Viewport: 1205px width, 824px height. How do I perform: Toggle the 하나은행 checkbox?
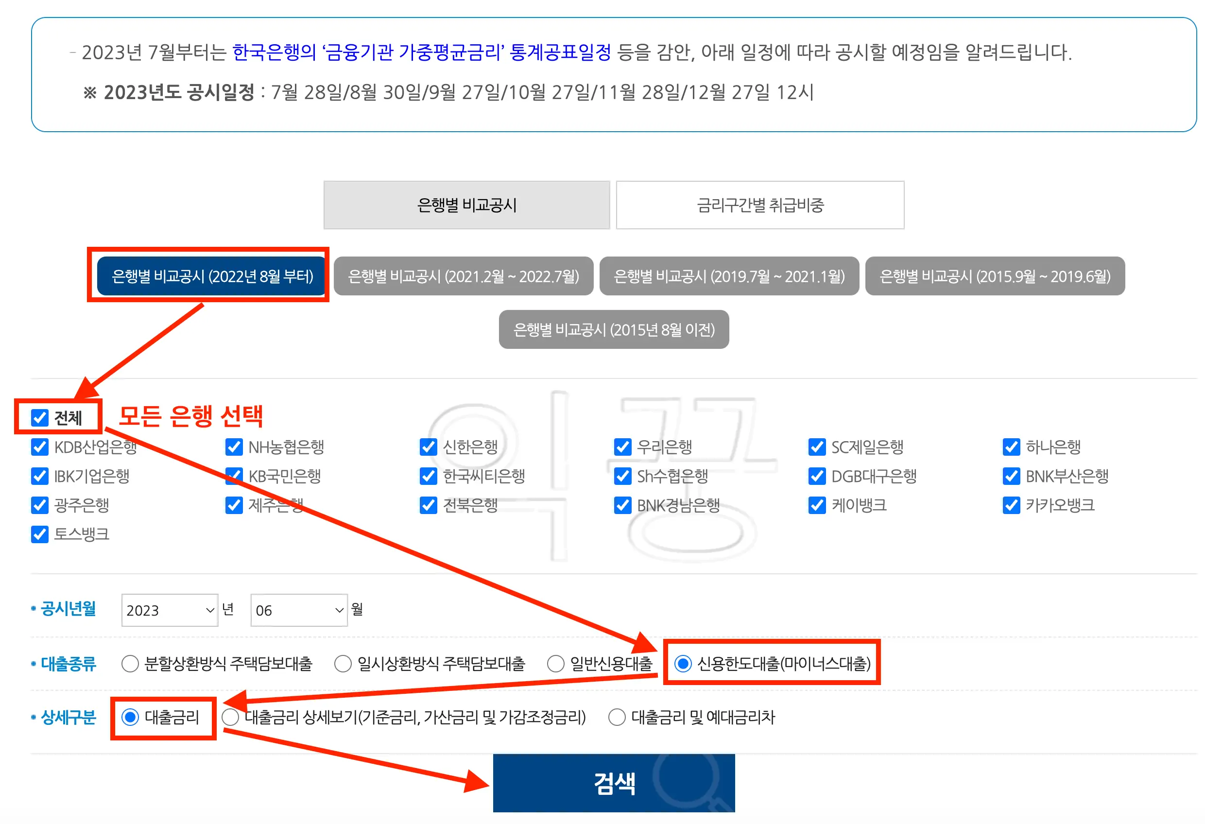coord(1011,447)
